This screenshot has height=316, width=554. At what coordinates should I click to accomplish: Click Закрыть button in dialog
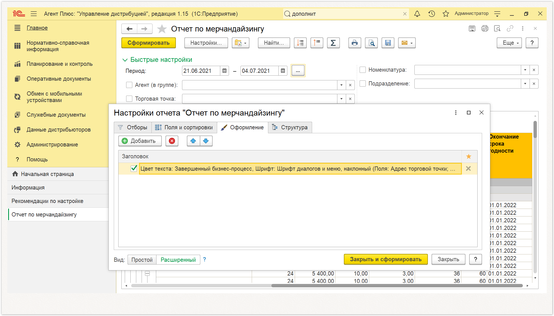tap(448, 259)
